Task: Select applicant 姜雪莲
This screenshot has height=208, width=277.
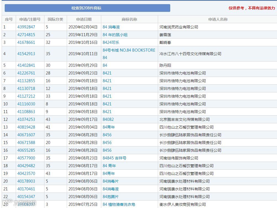Action: (165, 35)
